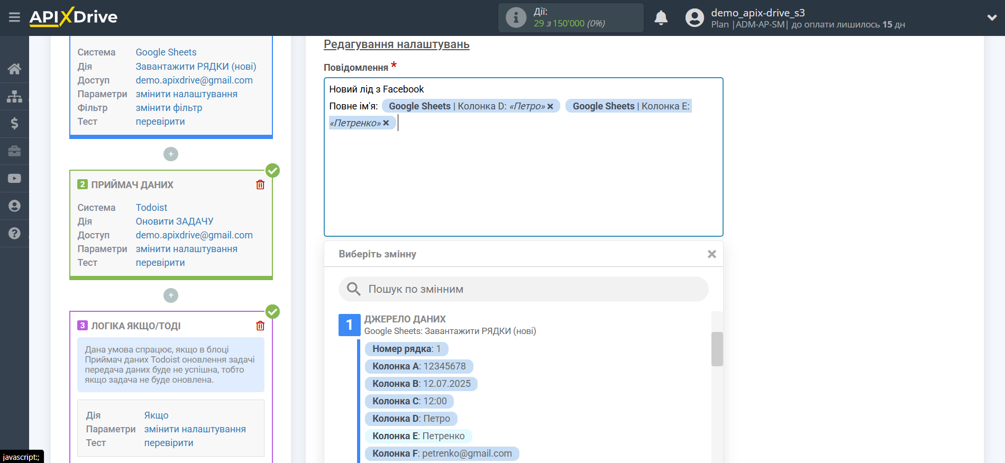Click the variable search magnifier icon
The height and width of the screenshot is (463, 1005).
[x=353, y=289]
